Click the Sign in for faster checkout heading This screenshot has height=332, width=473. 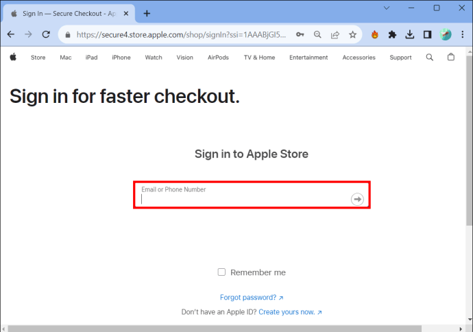tap(125, 97)
